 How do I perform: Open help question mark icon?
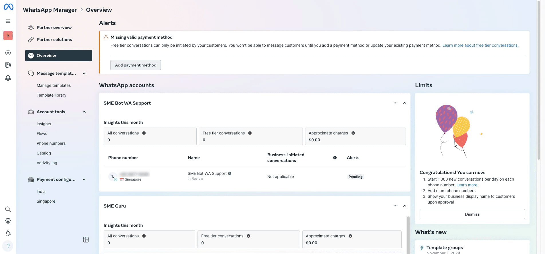pos(8,246)
